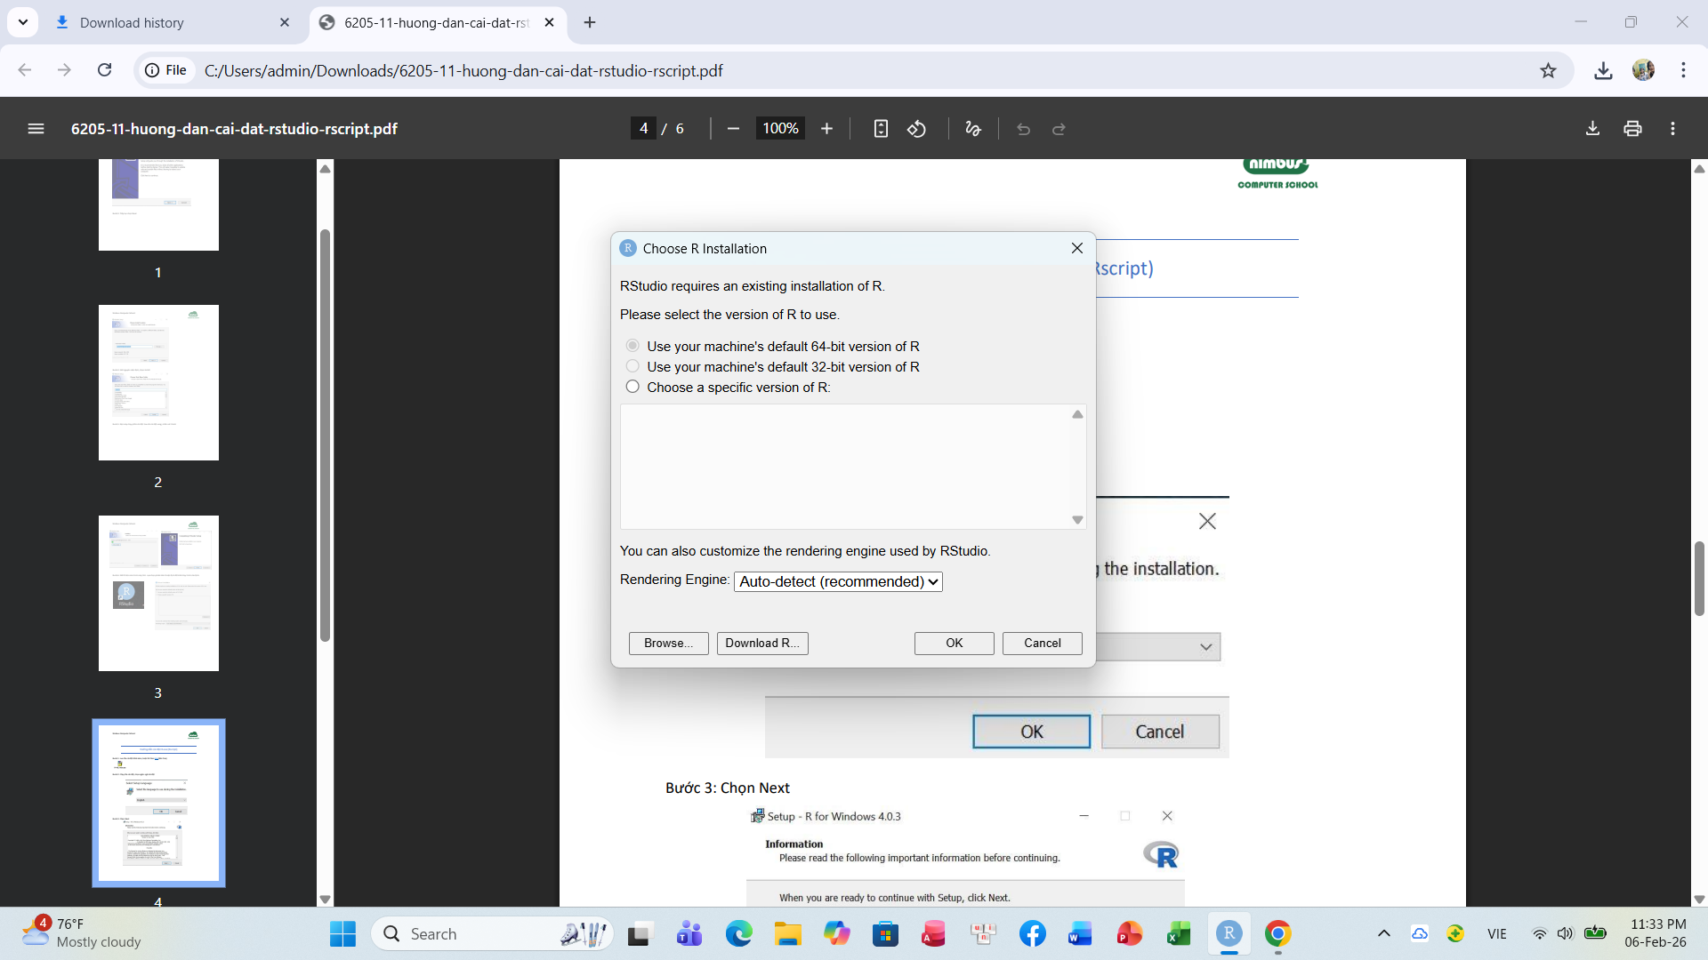Open the Rendering Engine dropdown
This screenshot has width=1708, height=960.
pyautogui.click(x=838, y=581)
